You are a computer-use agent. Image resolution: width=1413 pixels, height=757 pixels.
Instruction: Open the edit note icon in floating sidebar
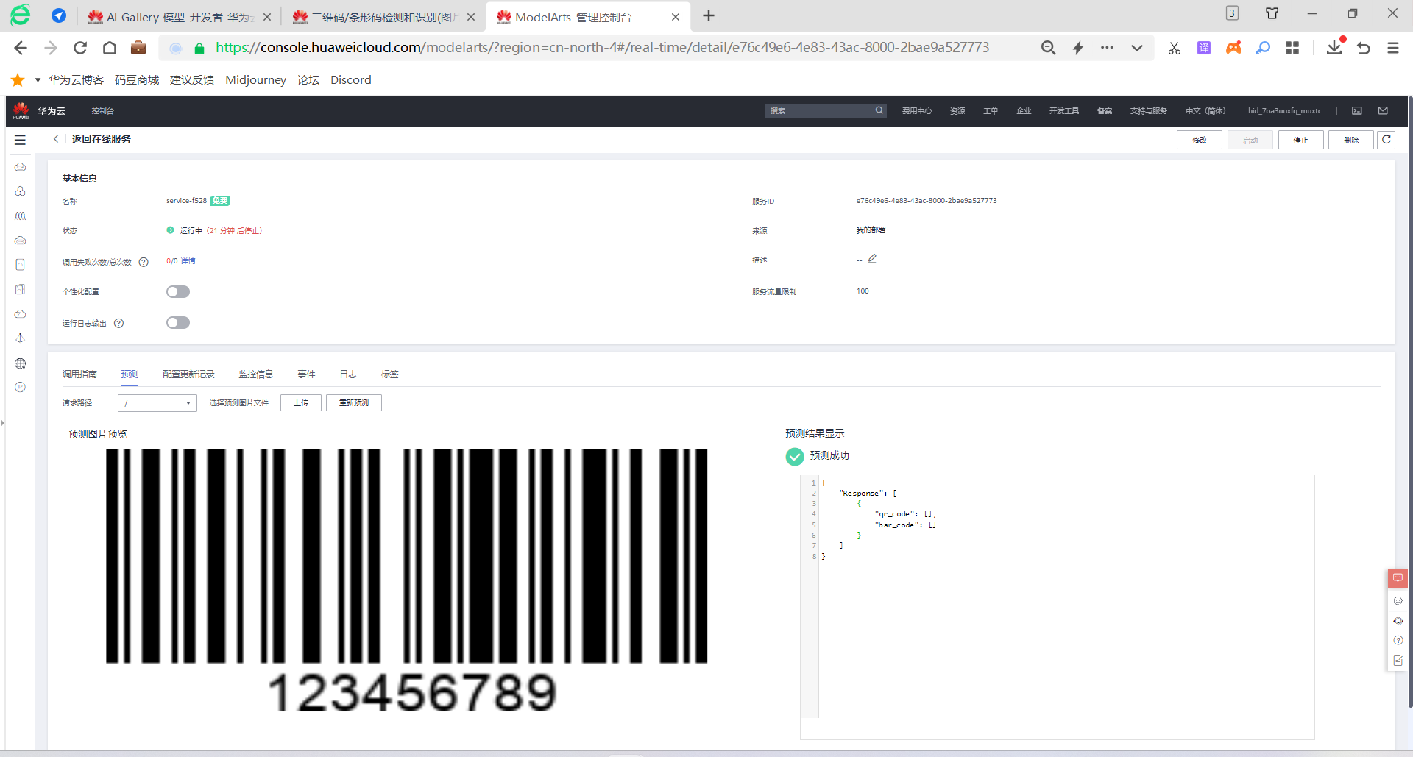pos(1398,661)
